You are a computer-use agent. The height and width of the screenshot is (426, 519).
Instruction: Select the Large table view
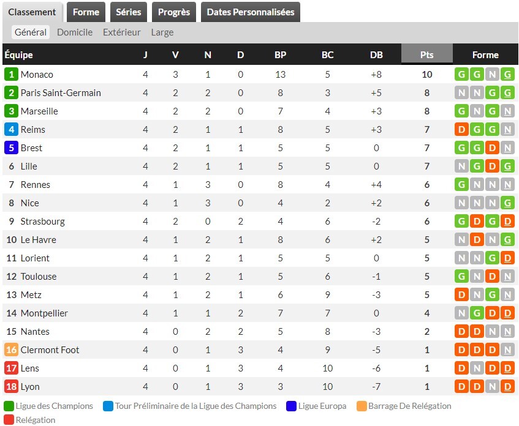[162, 32]
